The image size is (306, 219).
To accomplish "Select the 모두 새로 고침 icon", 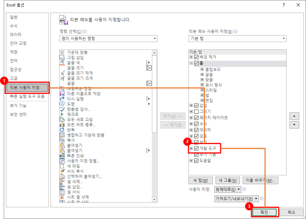I will click(x=62, y=119).
